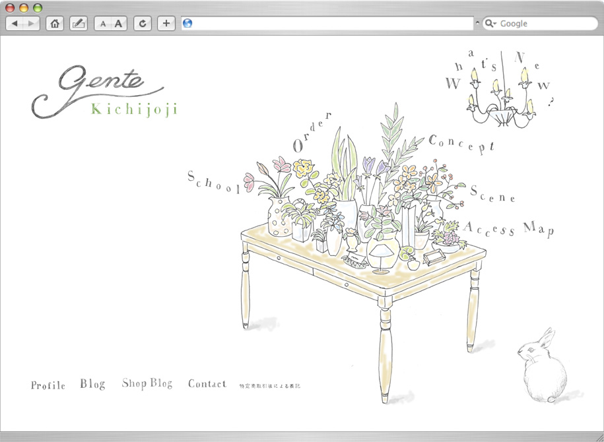
Task: Click the globe icon in address bar
Action: (187, 24)
